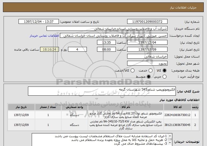Click item code 2282410656730012
Viewport: 207px width, 146px height.
(177, 115)
